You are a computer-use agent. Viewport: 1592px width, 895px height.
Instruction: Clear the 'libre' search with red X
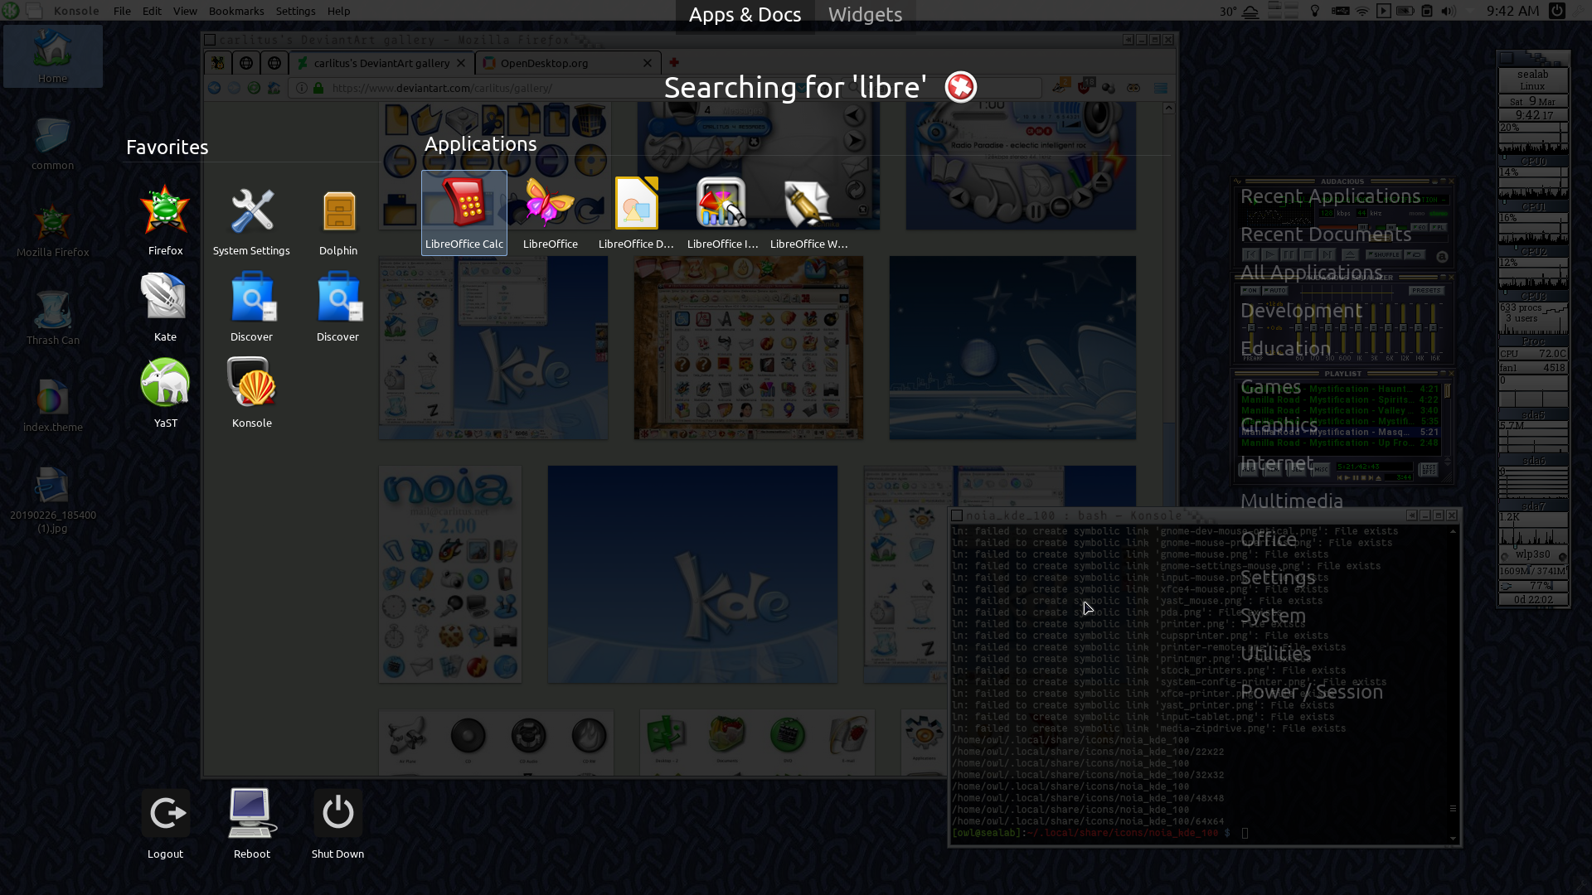click(x=961, y=87)
